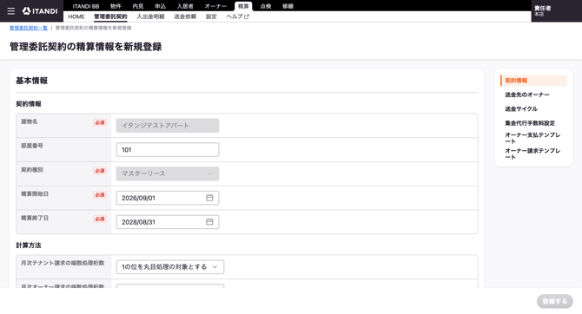Switch to ITANDI BB tab

click(x=86, y=6)
